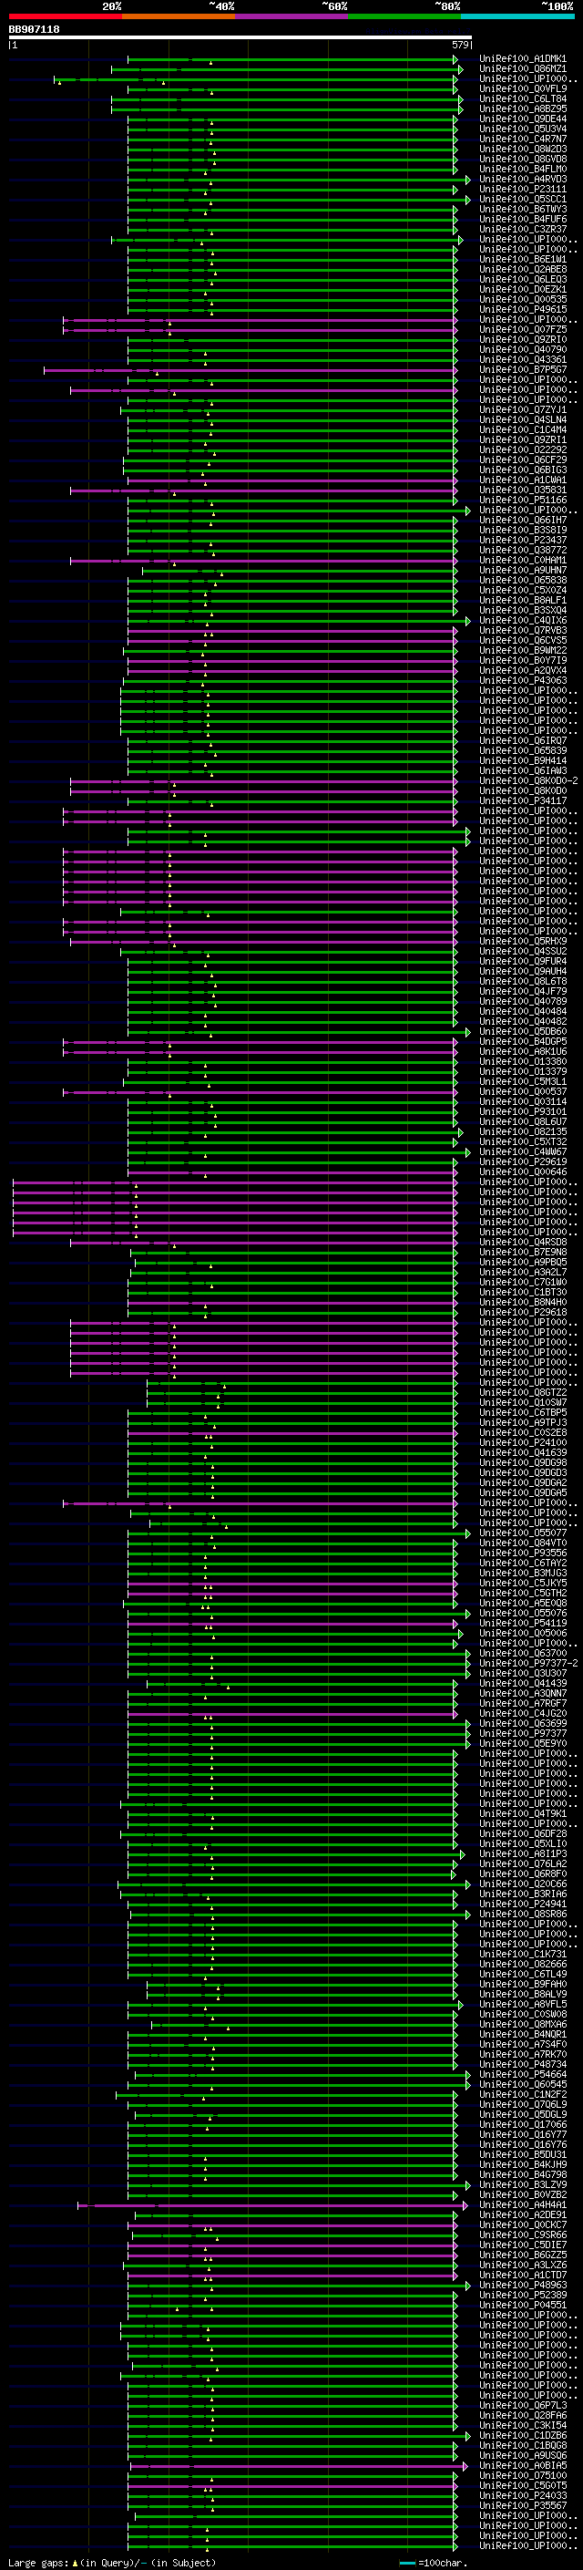Click the purple alignment bar for UniRef100_B7P567
Viewport: 583px width, 2570px height.
click(251, 370)
